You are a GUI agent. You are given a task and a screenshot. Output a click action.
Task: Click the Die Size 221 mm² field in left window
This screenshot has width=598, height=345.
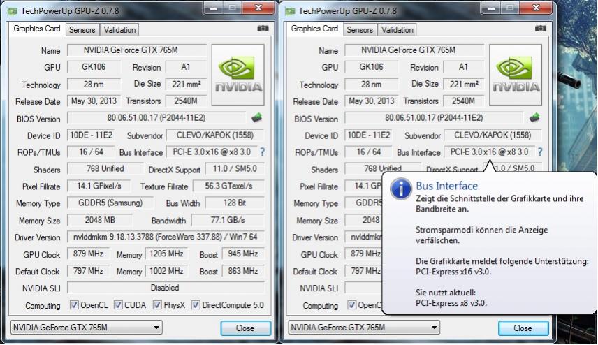[x=186, y=84]
